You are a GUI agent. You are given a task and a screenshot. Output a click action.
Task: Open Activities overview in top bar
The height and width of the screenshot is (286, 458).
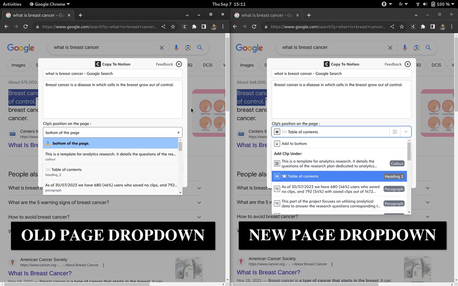[12, 4]
